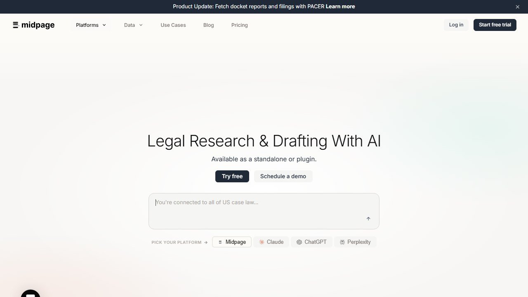Select the Midpage platform tab
This screenshot has height=297, width=528.
tap(232, 242)
